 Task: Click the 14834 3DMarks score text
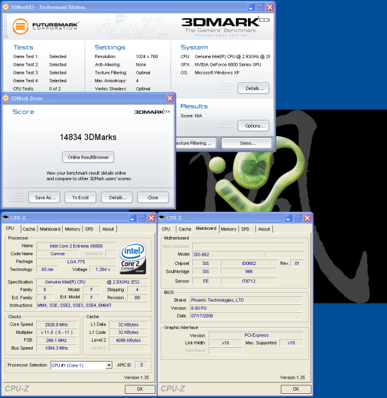88,137
